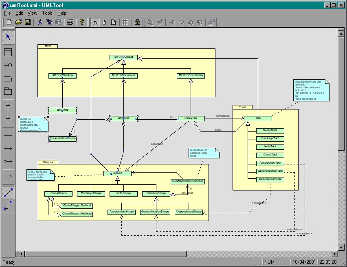Screen dimensions: 347x267
Task: Select the Class shape tool
Action: coord(8,52)
